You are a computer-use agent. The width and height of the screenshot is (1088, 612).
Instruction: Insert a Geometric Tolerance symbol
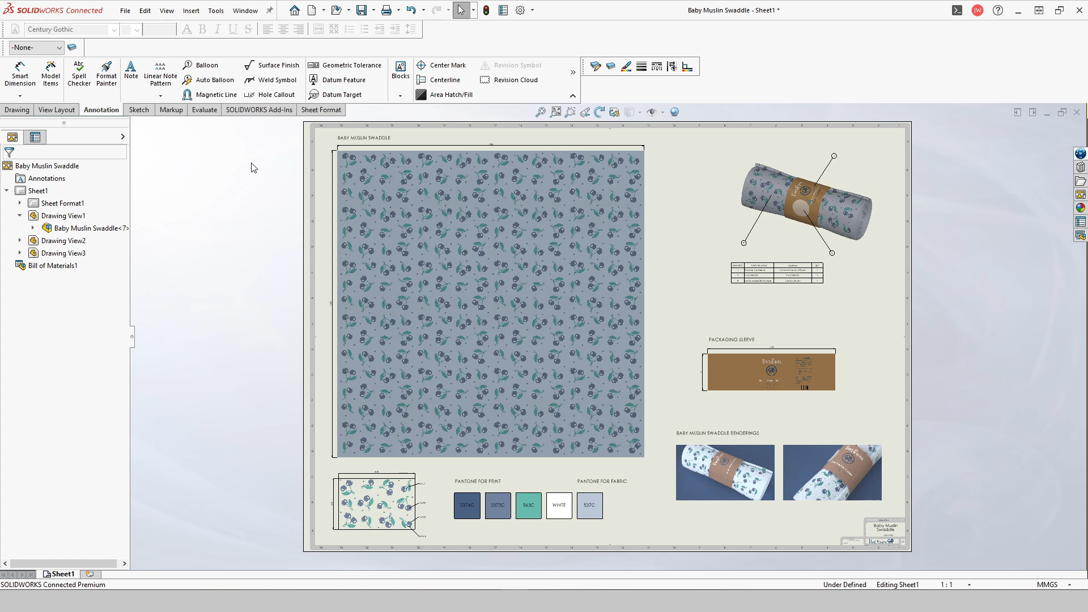345,65
